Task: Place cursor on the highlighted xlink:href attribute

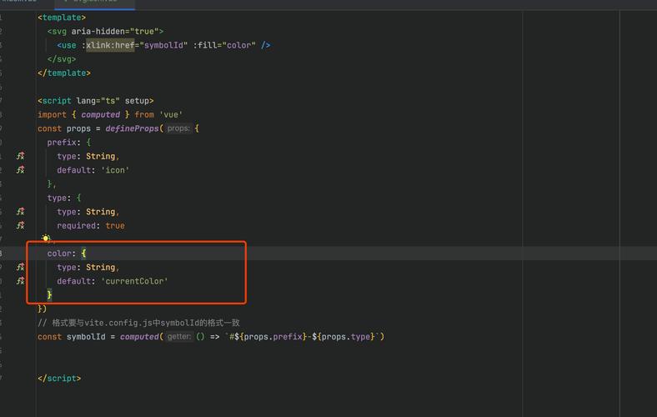Action: click(110, 45)
